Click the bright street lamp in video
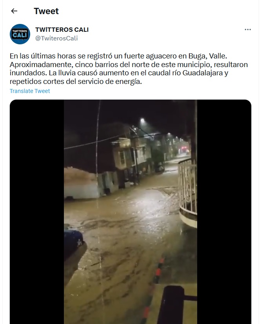Viewport: 265px width, 324px height. click(142, 120)
